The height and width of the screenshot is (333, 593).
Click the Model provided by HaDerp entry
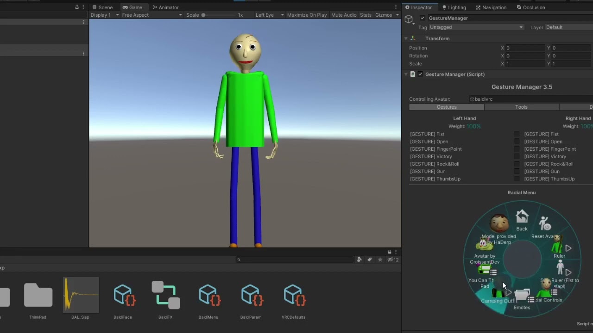tap(499, 230)
